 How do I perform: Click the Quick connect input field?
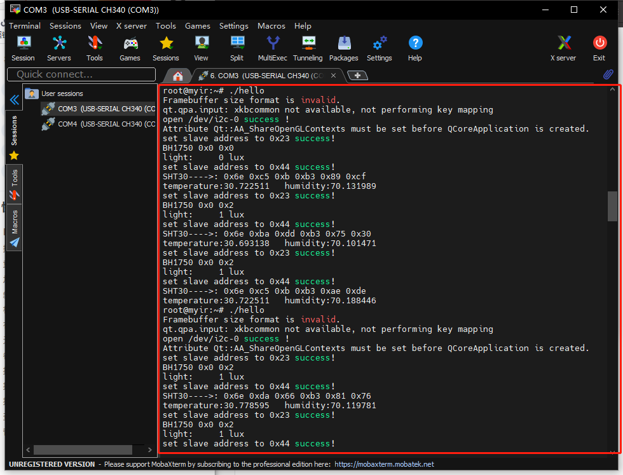(x=81, y=74)
